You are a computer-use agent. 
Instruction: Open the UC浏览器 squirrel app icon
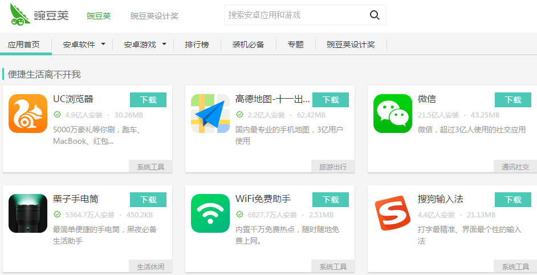pos(28,114)
